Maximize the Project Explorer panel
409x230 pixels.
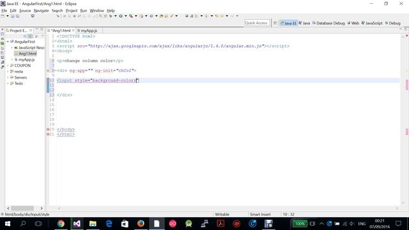[x=42, y=29]
